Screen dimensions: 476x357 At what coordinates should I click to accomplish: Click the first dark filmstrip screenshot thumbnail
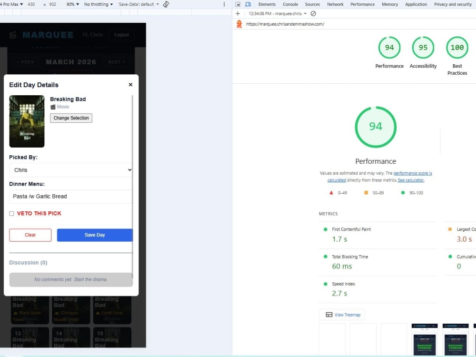click(425, 339)
